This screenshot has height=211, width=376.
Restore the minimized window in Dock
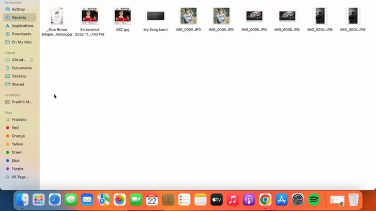pos(337,200)
